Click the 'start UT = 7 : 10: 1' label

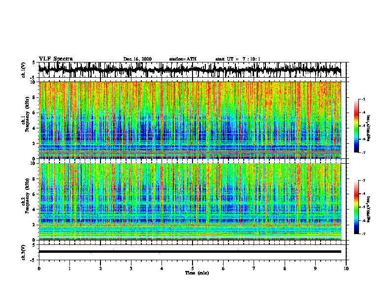[x=238, y=59]
